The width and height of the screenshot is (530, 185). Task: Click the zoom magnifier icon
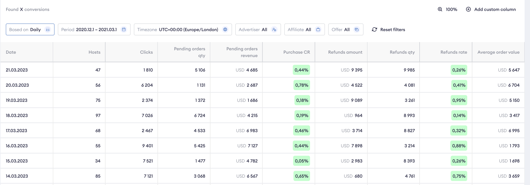(440, 9)
